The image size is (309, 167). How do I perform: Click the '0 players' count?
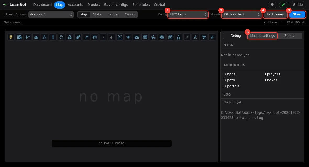(272, 74)
